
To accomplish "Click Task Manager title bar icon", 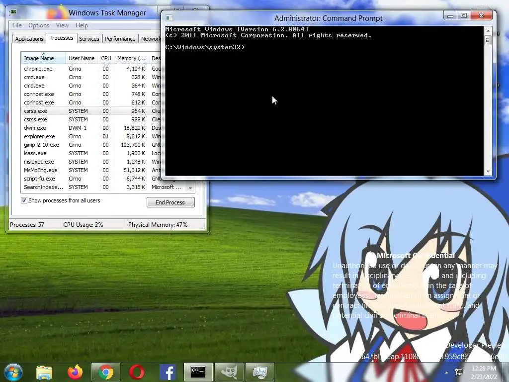I will (x=13, y=12).
